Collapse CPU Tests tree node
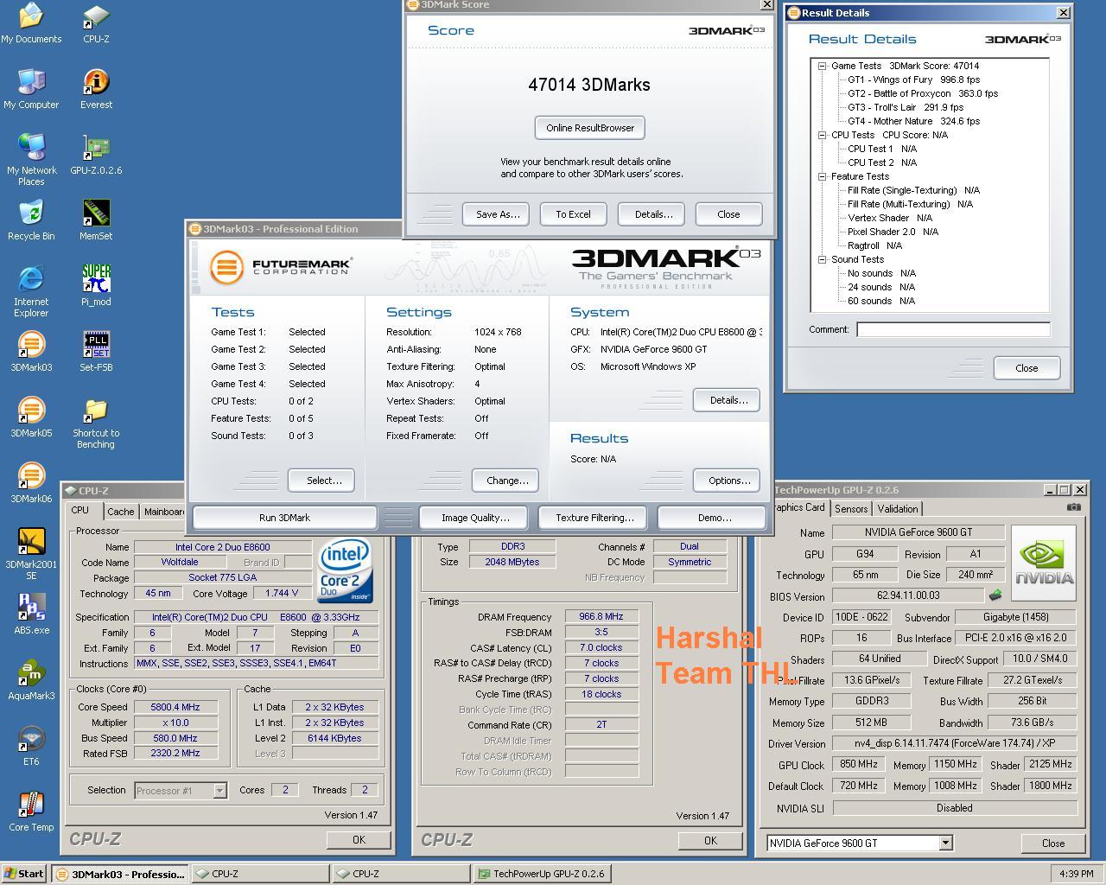Viewport: 1106px width, 885px height. [x=823, y=135]
